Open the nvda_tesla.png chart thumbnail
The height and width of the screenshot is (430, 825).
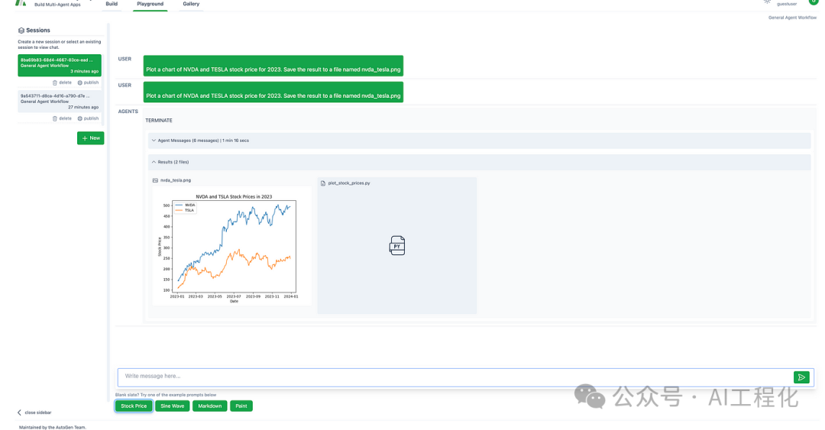pyautogui.click(x=232, y=246)
